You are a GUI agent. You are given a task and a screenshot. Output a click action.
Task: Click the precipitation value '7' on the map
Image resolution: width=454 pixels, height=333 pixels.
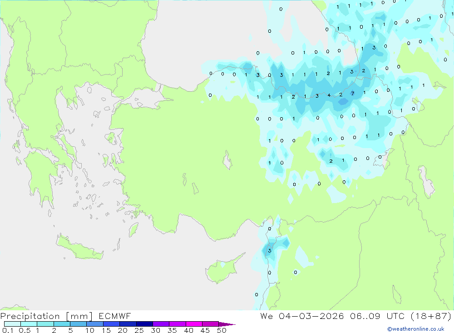(x=352, y=93)
